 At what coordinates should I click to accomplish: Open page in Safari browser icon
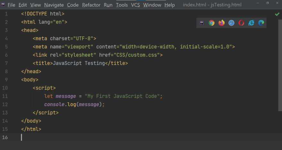click(231, 23)
